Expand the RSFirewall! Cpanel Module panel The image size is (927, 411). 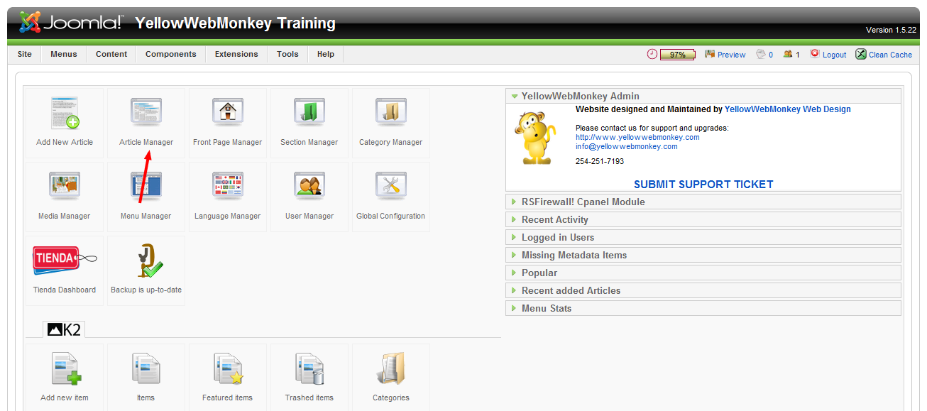point(703,202)
